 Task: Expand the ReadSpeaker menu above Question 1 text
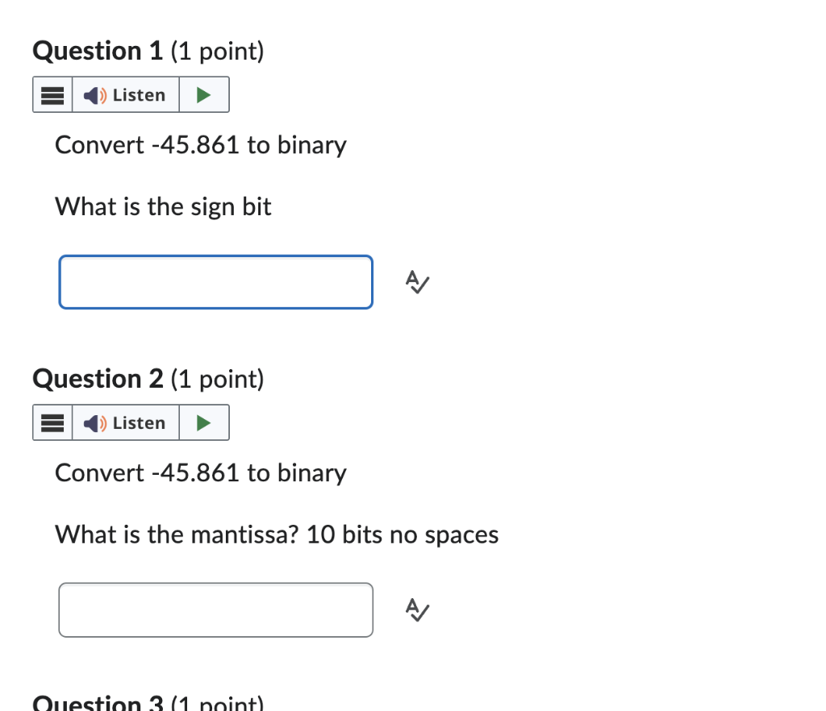coord(52,94)
